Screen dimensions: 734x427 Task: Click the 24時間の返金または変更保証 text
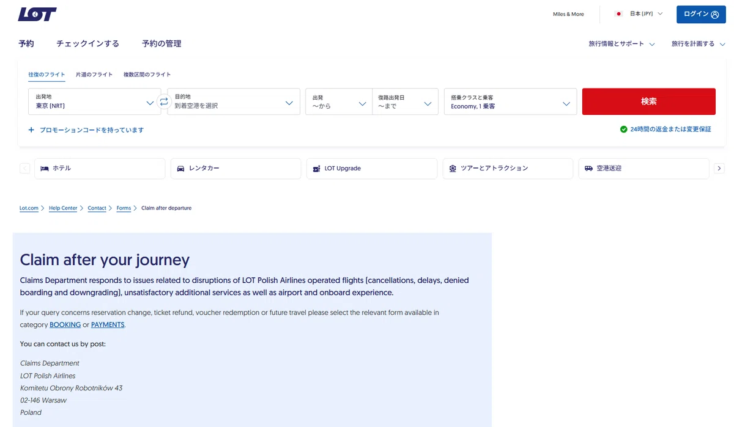[x=670, y=130]
